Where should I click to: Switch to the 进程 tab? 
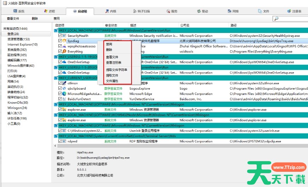point(49,11)
